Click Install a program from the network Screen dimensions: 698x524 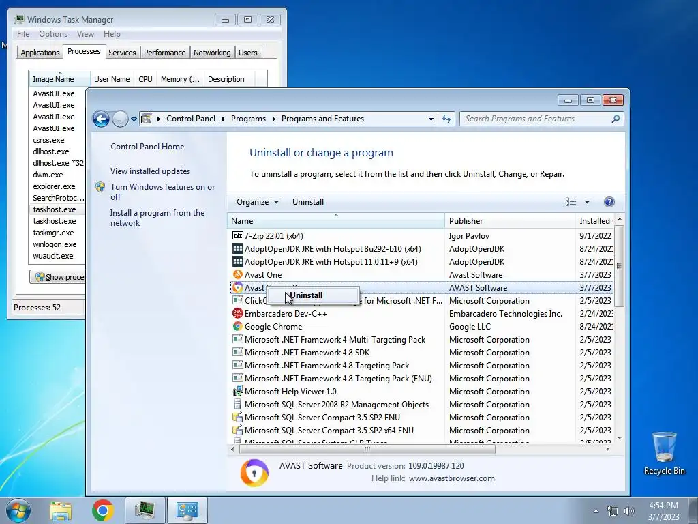157,218
